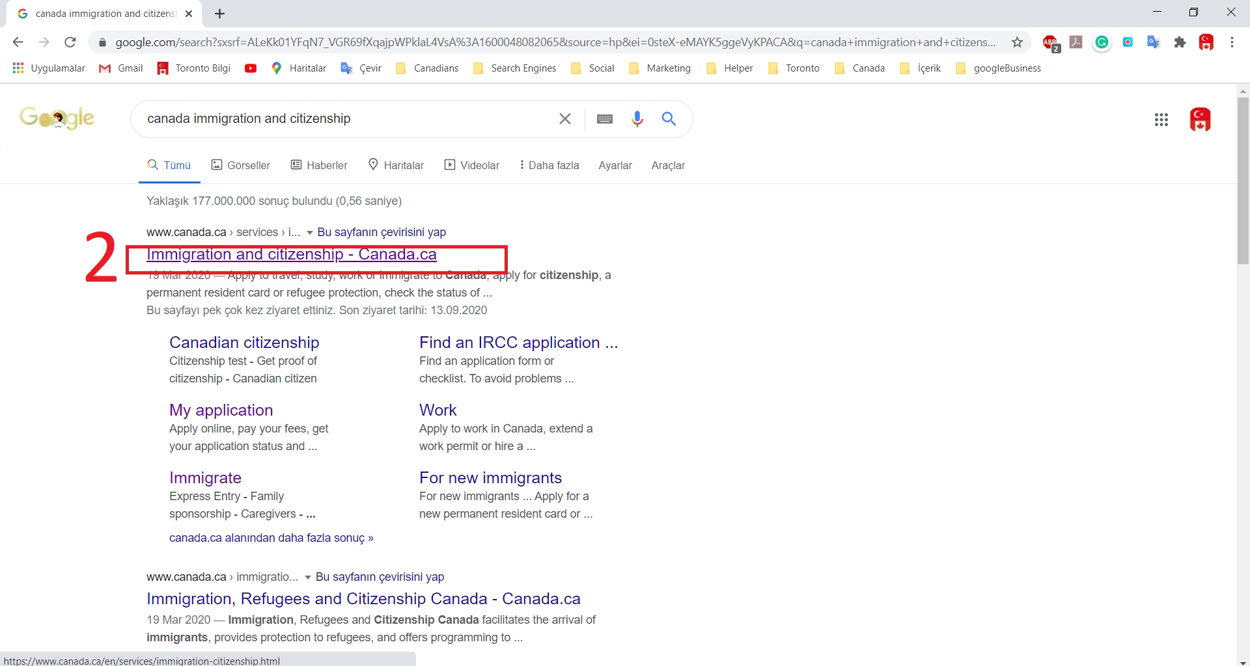Image resolution: width=1250 pixels, height=666 pixels.
Task: Open My application sitelink
Action: pyautogui.click(x=221, y=410)
